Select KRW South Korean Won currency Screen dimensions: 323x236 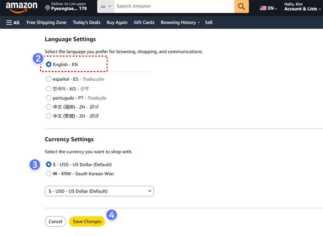(49, 174)
